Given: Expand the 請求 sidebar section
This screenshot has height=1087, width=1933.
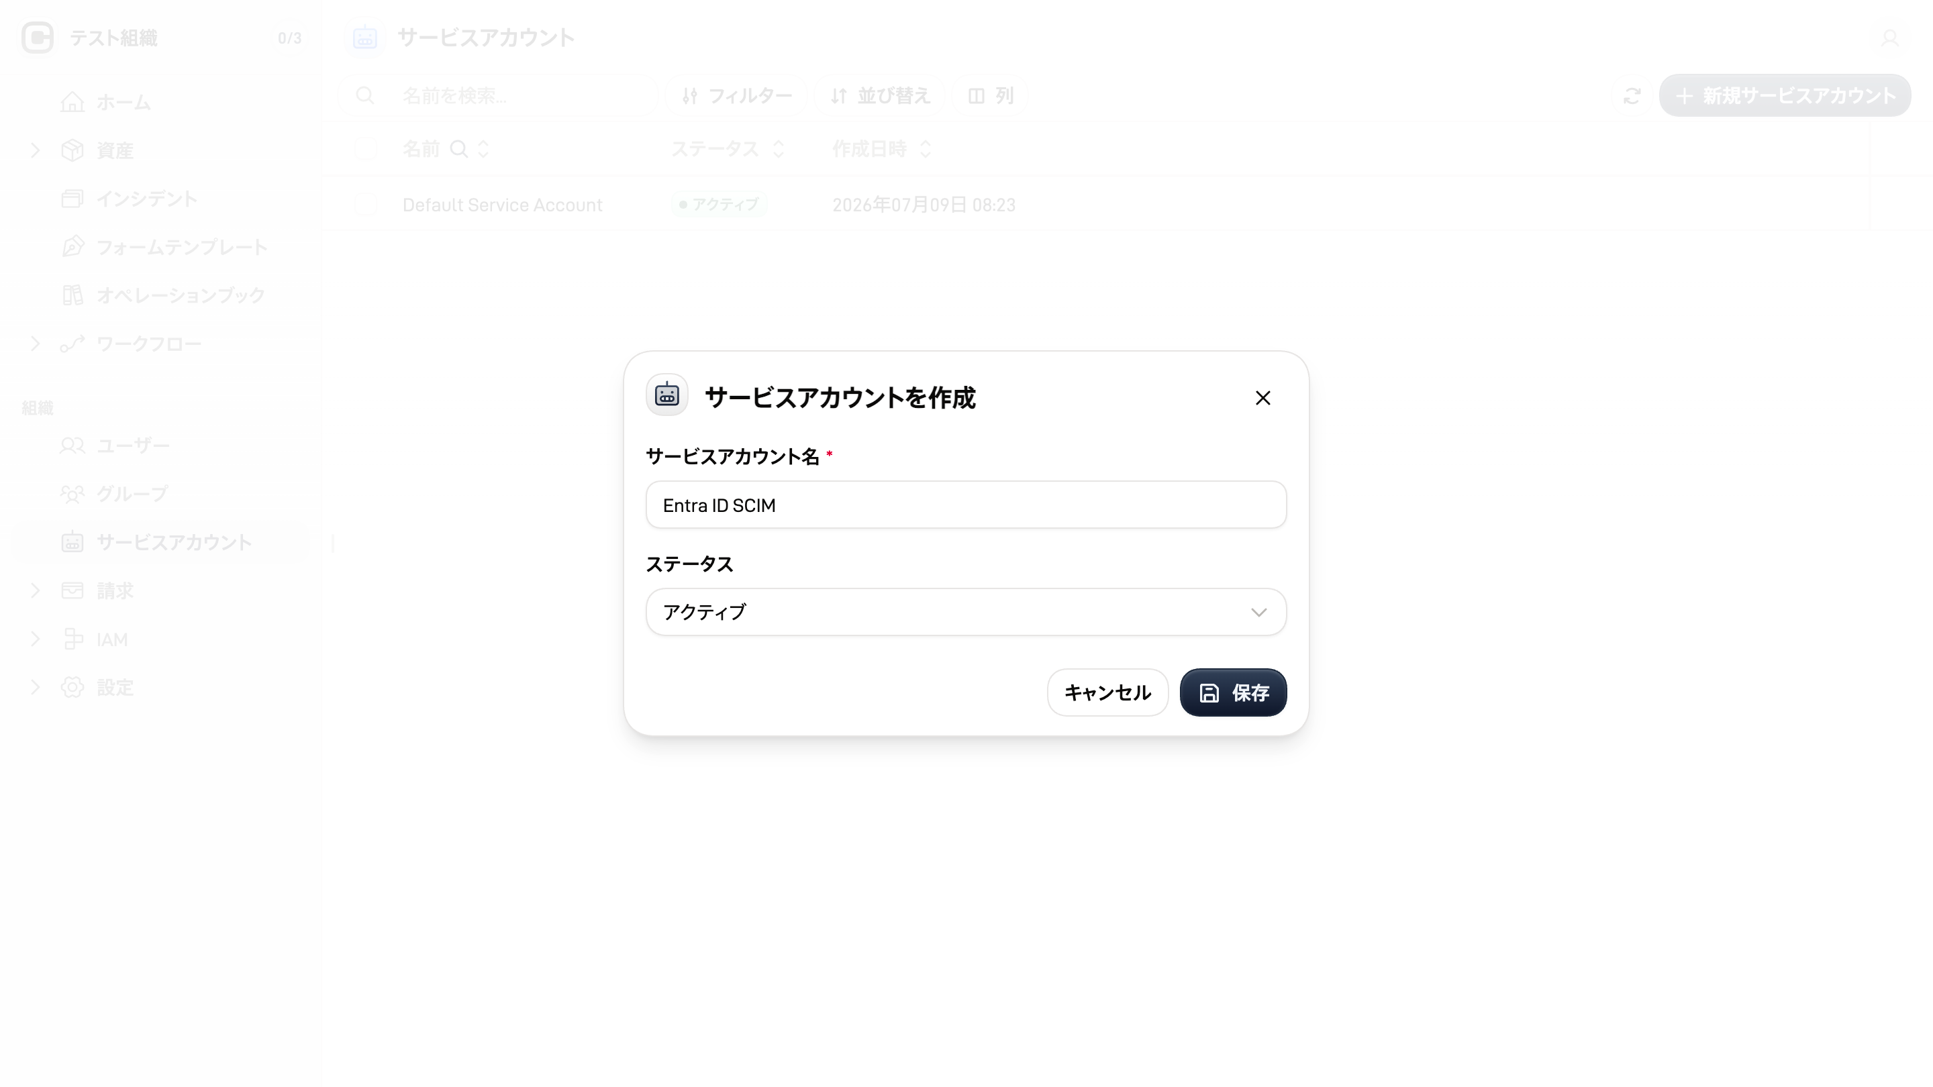Looking at the screenshot, I should point(34,590).
